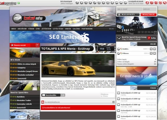Viewport: 167px width, 120px height.
Task: Open the GALÉRIA menu item
Action: pyautogui.click(x=76, y=29)
